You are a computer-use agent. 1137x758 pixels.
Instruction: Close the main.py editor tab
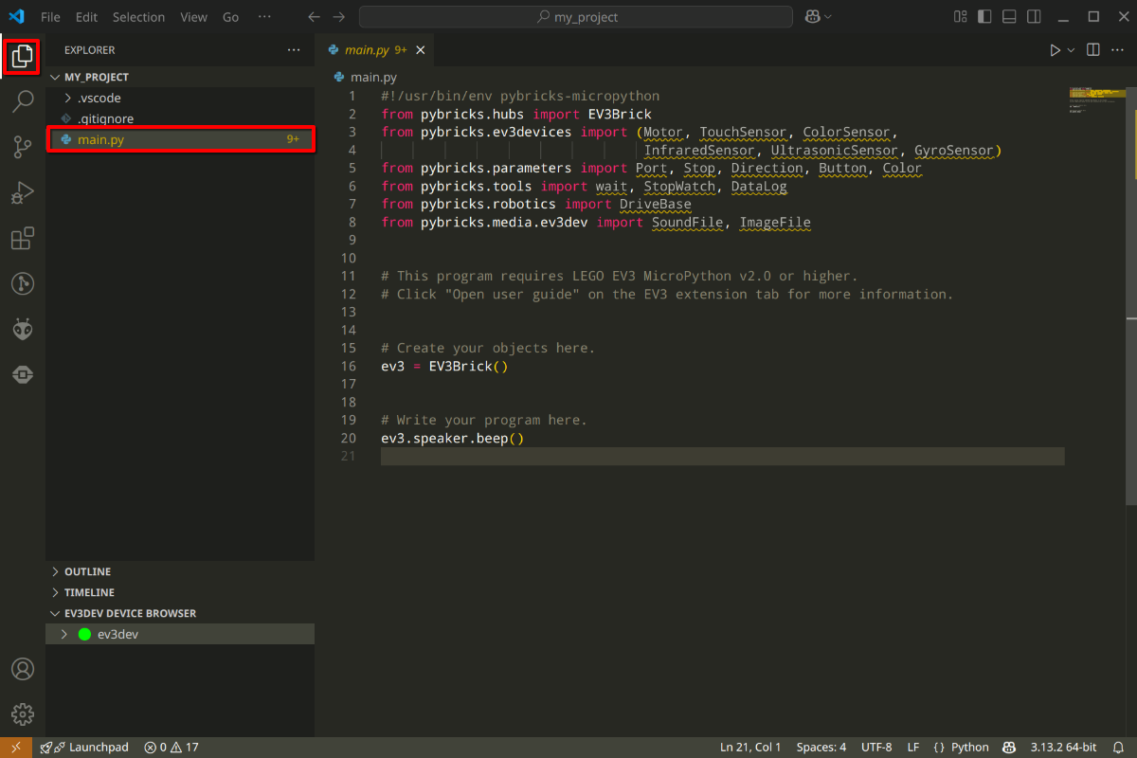coord(421,50)
